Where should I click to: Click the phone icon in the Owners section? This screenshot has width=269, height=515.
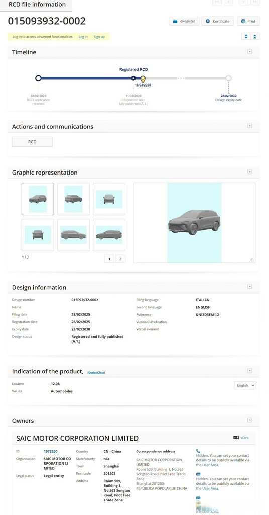[198, 451]
